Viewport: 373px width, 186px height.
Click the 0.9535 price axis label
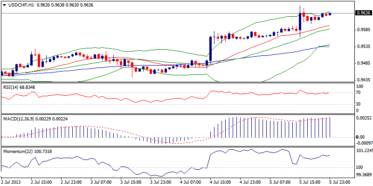pos(363,46)
